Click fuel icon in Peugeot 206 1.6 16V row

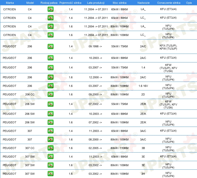click(x=50, y=86)
